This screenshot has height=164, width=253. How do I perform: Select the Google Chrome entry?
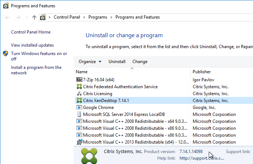[98, 108]
